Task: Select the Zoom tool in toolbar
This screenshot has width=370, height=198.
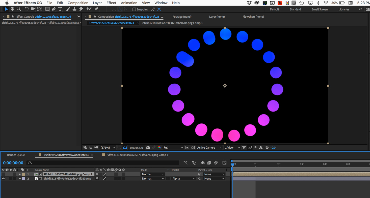Action: pyautogui.click(x=19, y=9)
